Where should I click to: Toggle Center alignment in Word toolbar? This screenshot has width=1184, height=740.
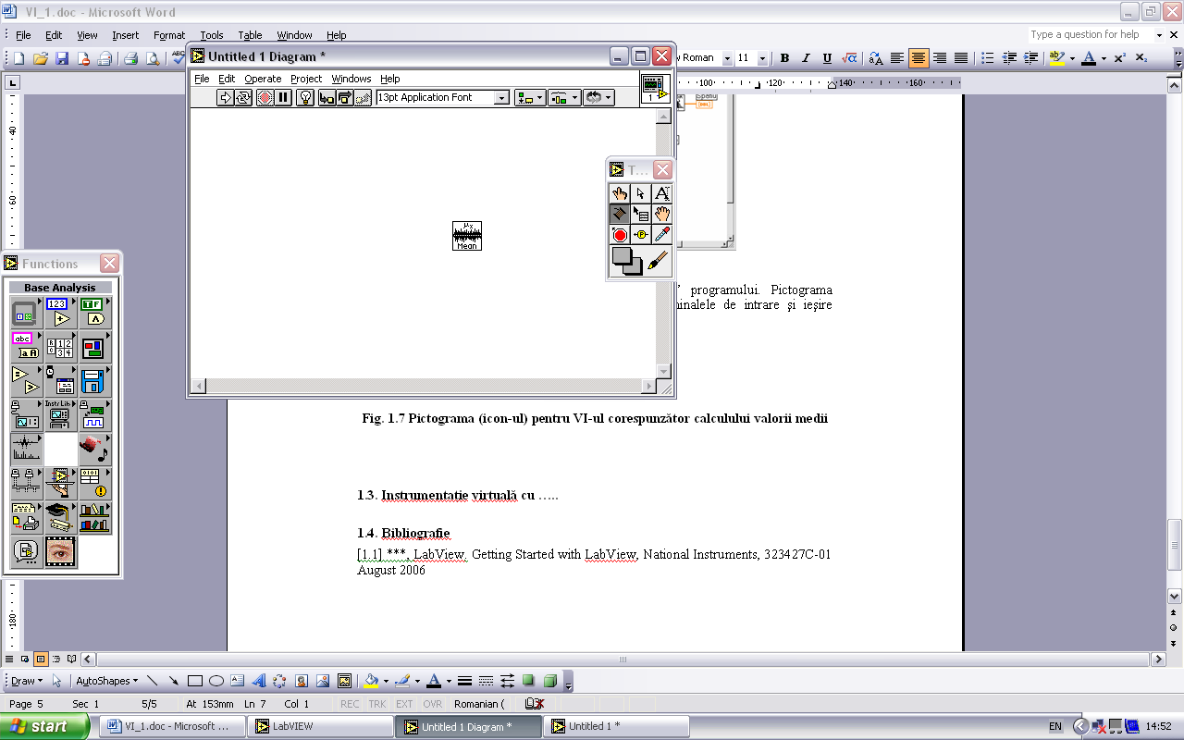[919, 58]
